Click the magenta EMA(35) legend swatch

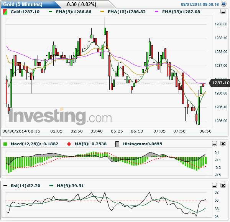click(x=156, y=12)
